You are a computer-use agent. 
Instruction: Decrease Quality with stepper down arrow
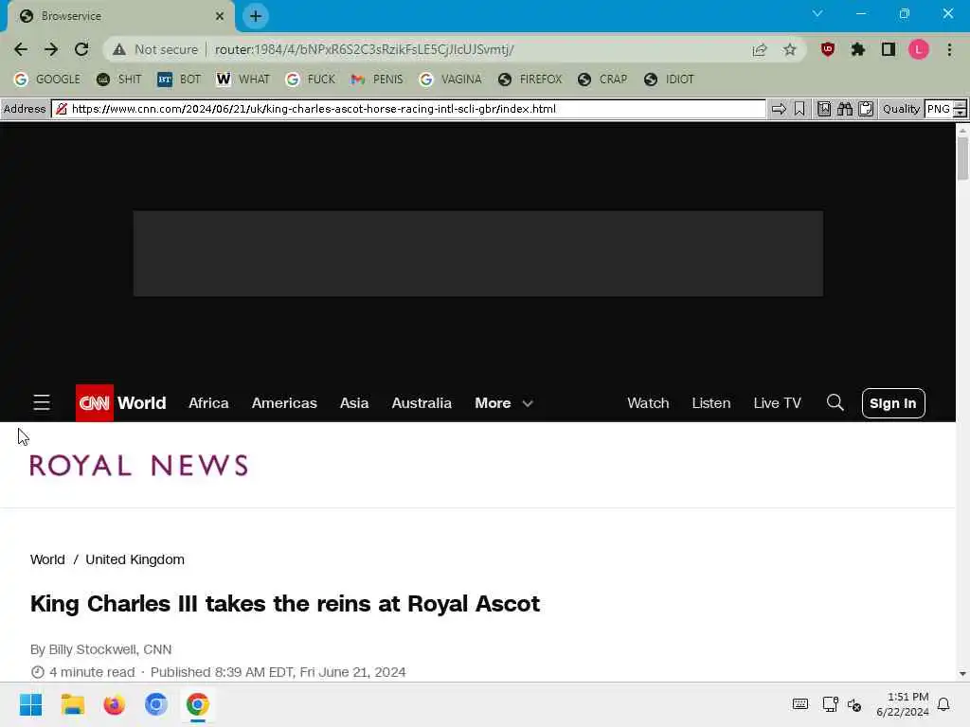click(960, 114)
